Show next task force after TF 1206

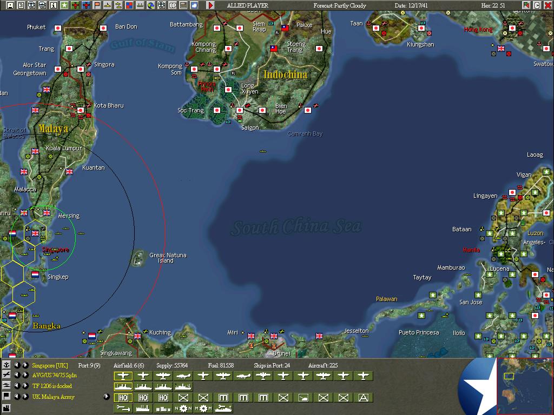tap(25, 385)
